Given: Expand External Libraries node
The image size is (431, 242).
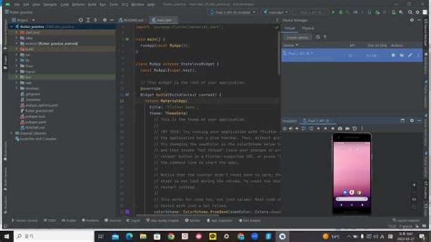Looking at the screenshot, I should tap(11, 133).
